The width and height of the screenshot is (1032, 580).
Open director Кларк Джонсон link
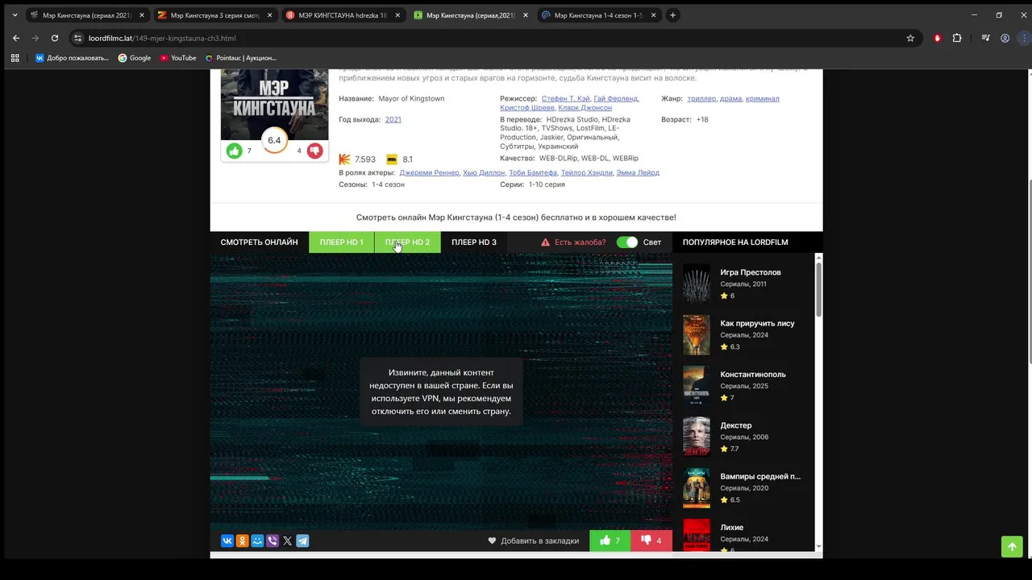coord(585,107)
